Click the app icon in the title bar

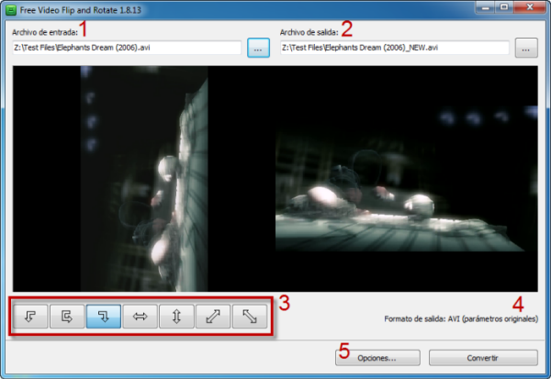[11, 8]
